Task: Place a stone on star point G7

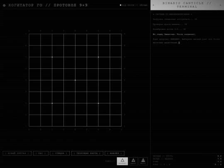Action: click(98, 57)
